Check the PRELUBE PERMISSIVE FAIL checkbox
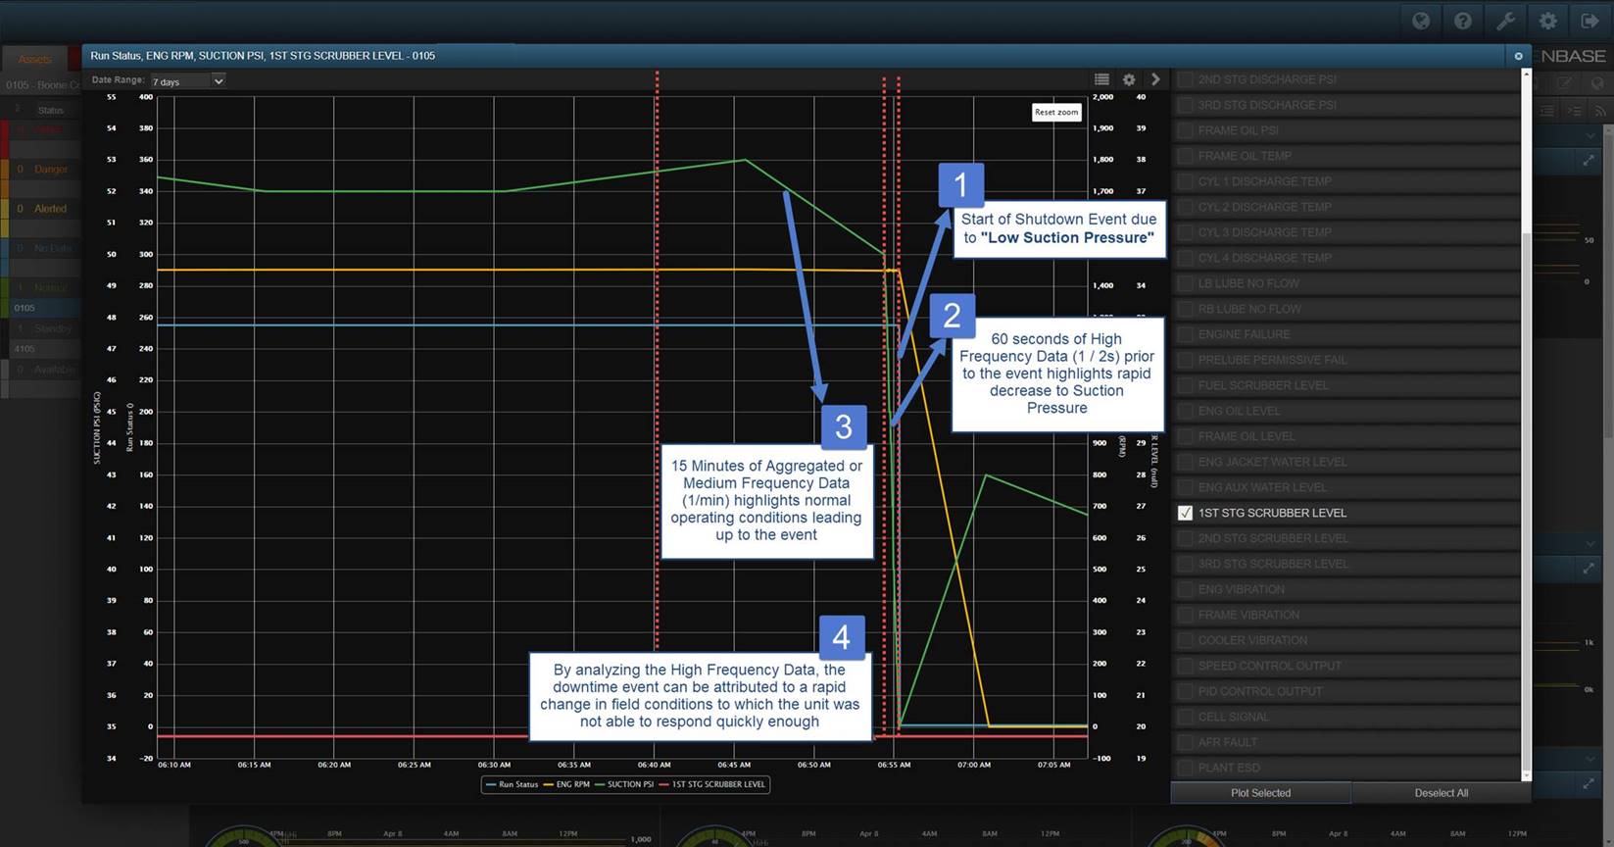This screenshot has height=847, width=1614. click(1185, 360)
